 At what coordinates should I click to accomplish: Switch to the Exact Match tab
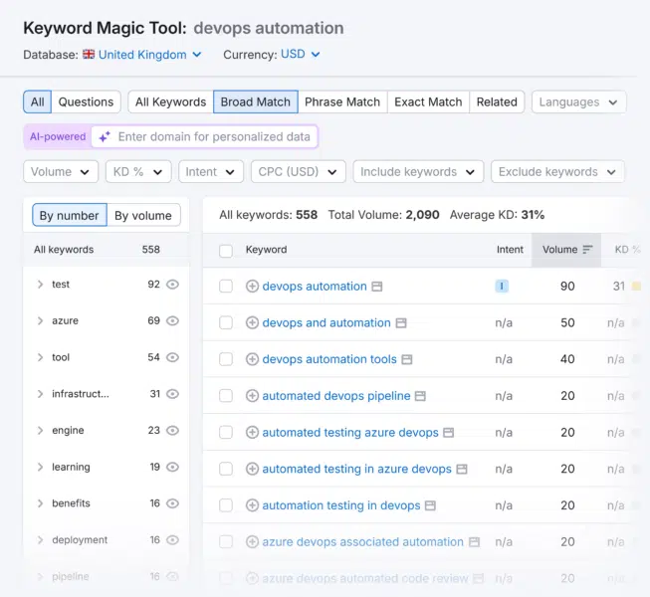pos(428,101)
